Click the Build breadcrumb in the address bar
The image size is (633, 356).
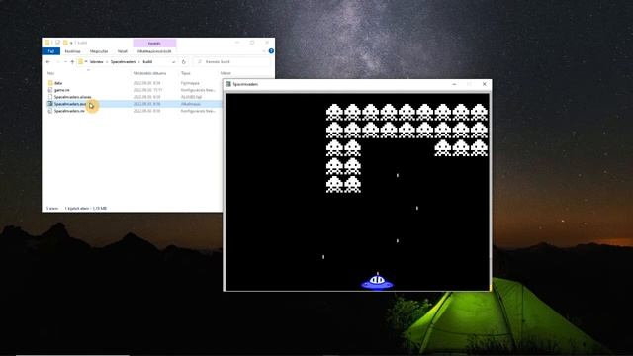pos(147,62)
